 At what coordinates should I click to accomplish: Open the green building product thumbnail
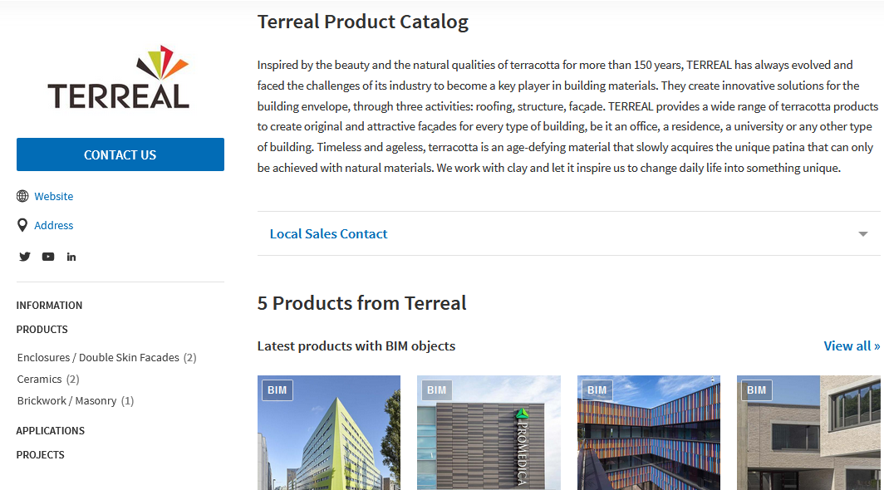[329, 433]
